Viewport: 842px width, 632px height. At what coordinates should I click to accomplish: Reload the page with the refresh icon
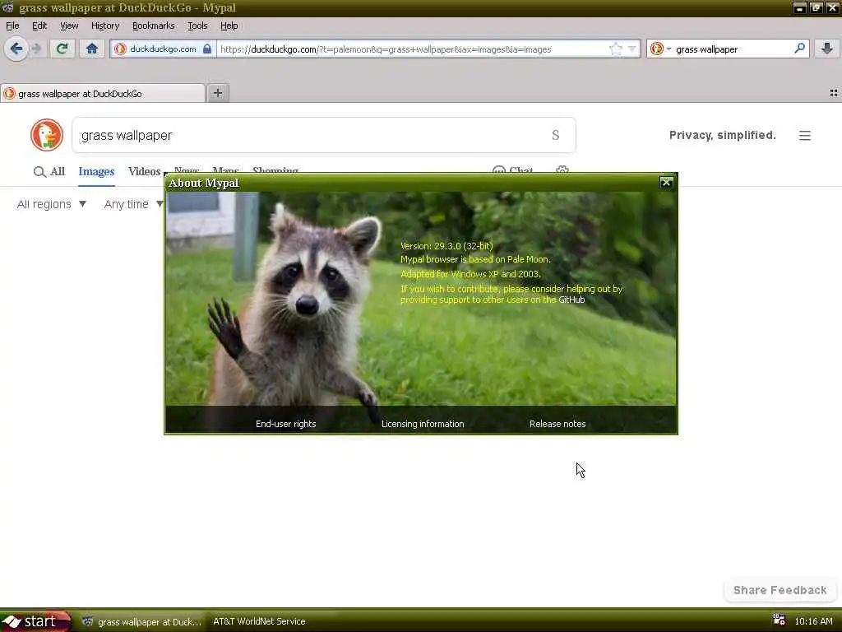coord(62,49)
